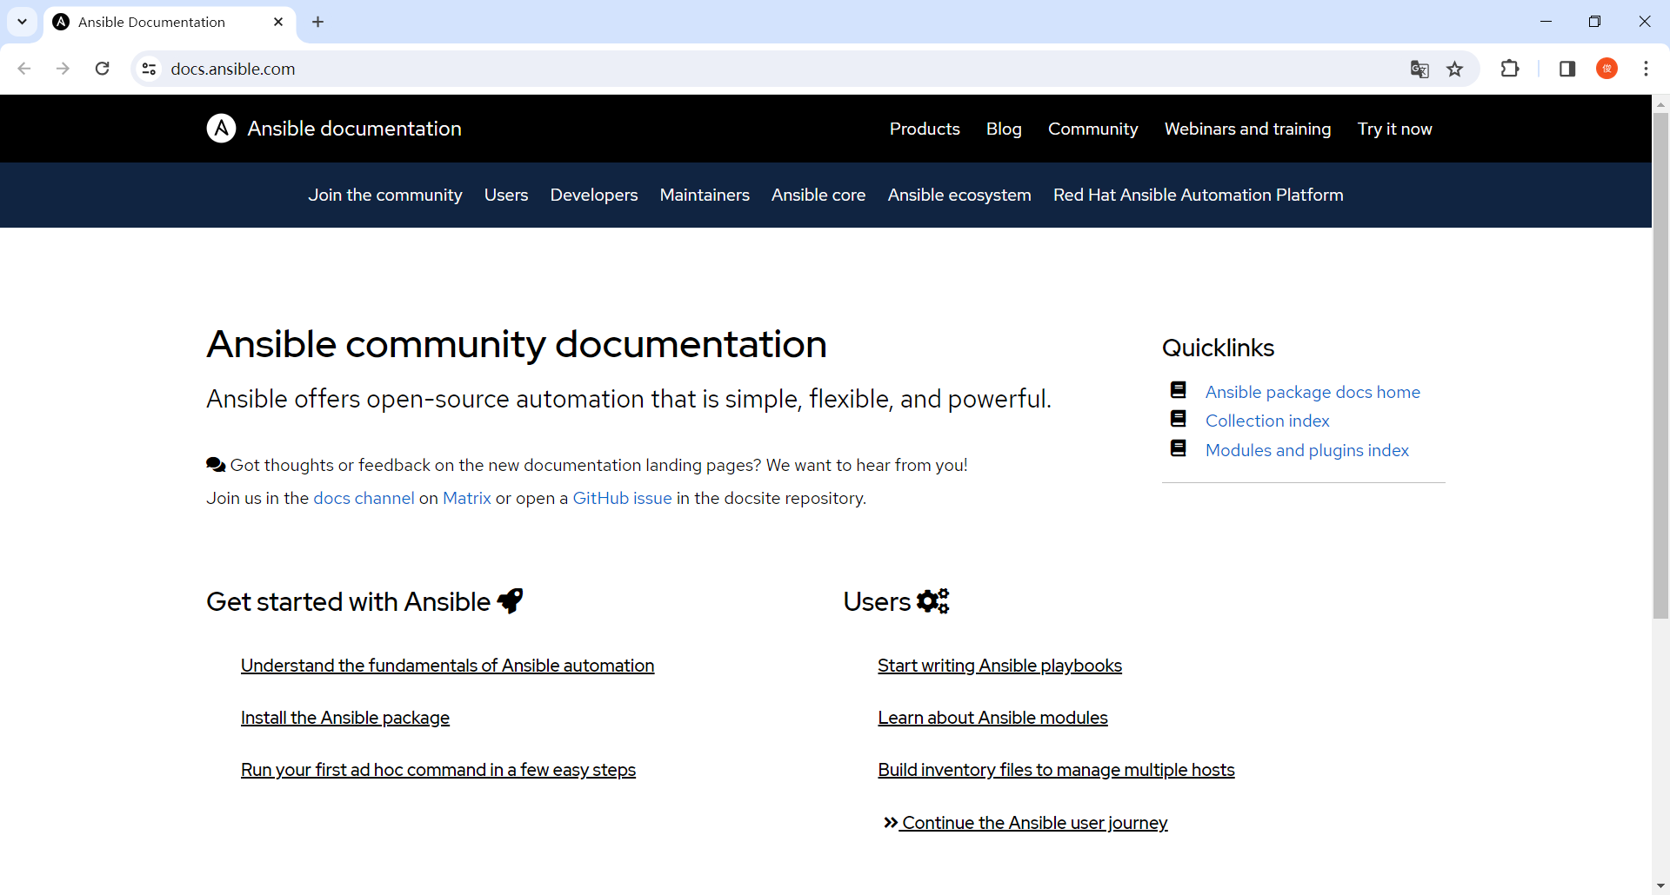Open Modules and plugins index quicklink
Viewport: 1670px width, 895px height.
pos(1307,450)
